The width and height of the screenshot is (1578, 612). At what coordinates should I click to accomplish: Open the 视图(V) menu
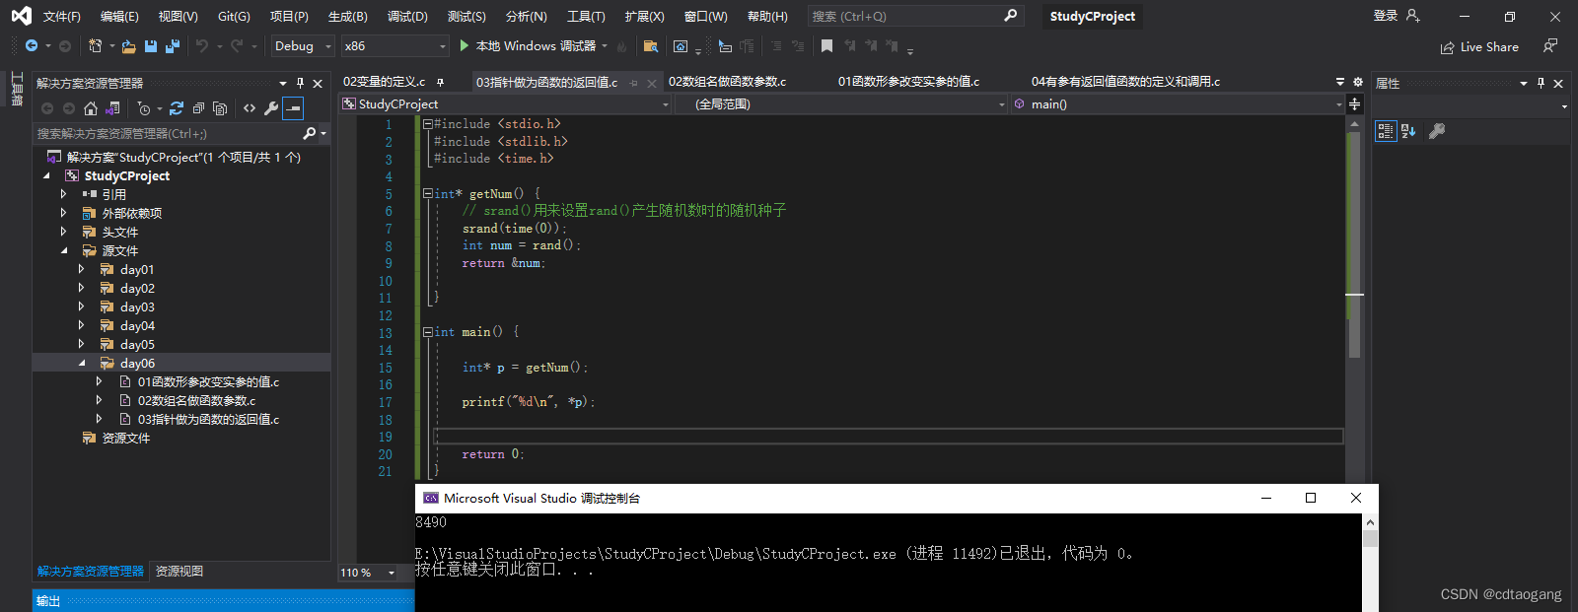pos(178,16)
